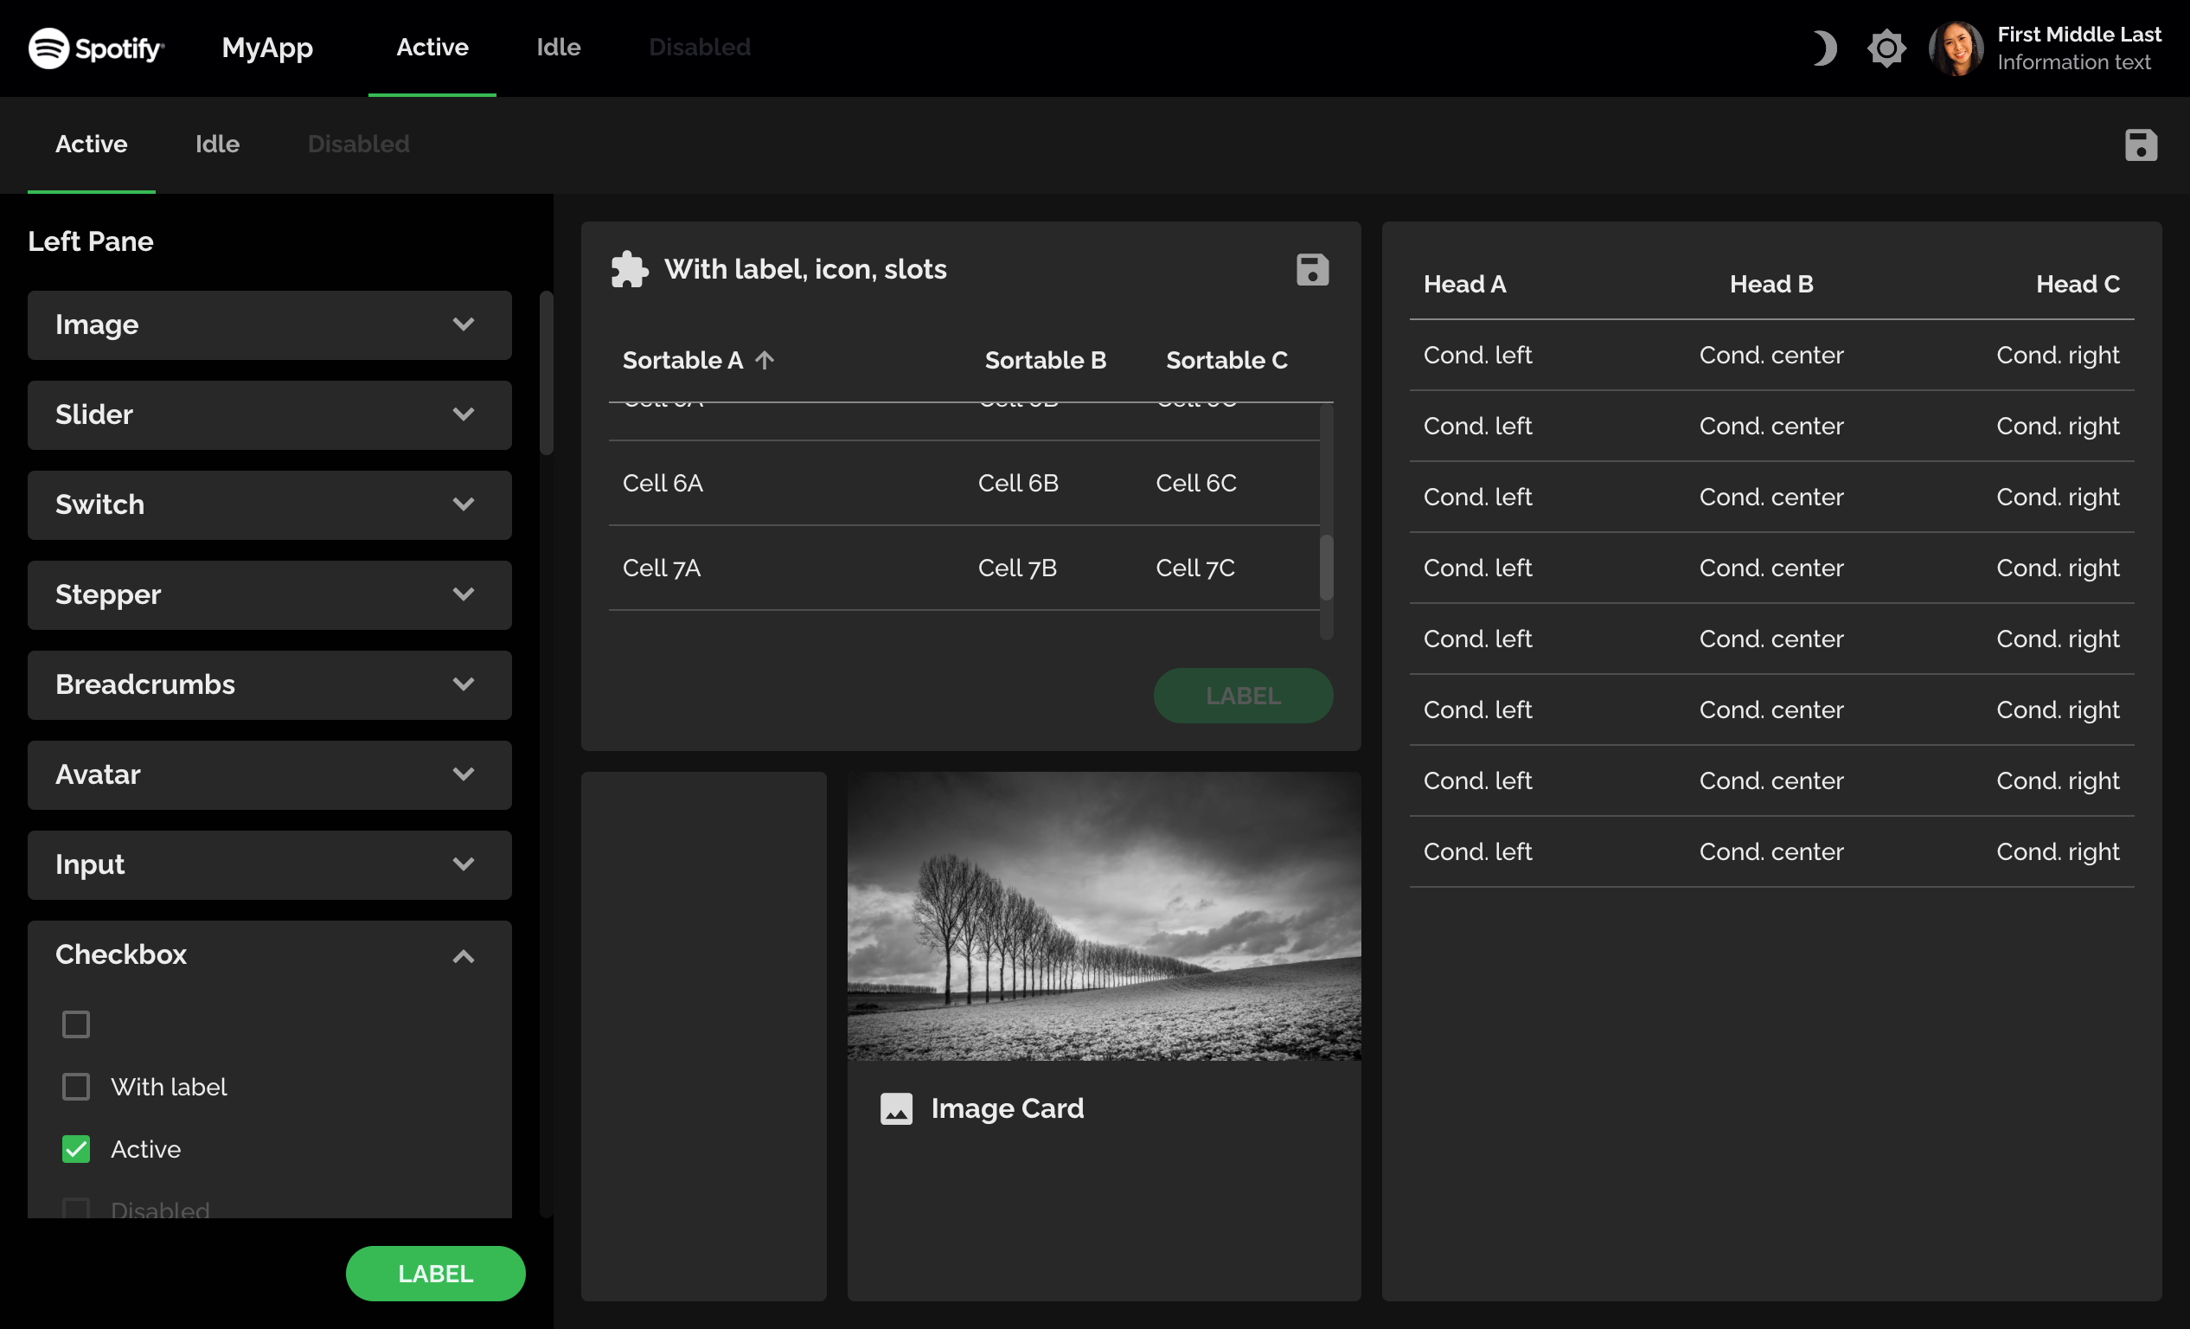
Task: Expand the Slider accordion
Action: [269, 414]
